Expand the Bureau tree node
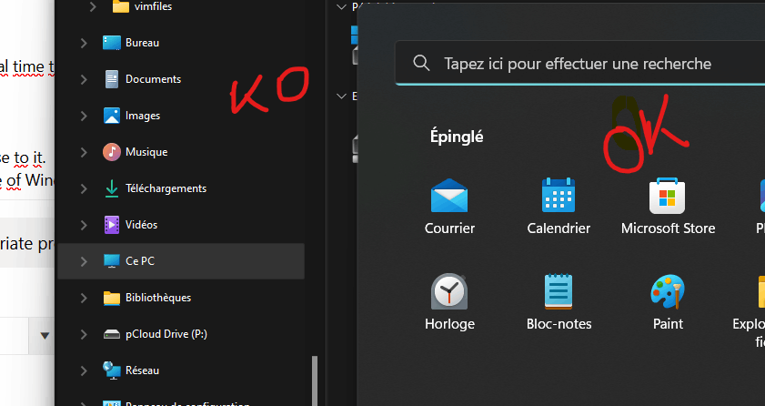The height and width of the screenshot is (406, 765). click(x=84, y=43)
